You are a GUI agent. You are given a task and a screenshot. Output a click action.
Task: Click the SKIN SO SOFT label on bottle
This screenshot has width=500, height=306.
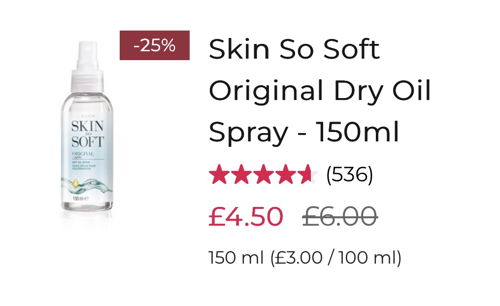(x=87, y=134)
